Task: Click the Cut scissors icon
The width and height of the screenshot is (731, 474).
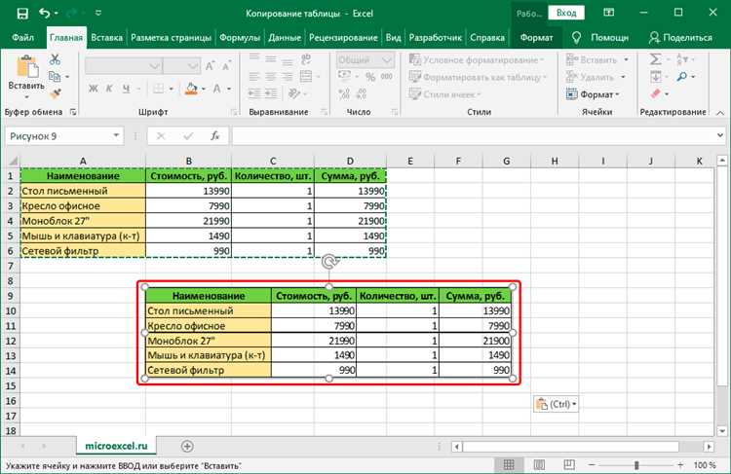Action: click(x=55, y=59)
